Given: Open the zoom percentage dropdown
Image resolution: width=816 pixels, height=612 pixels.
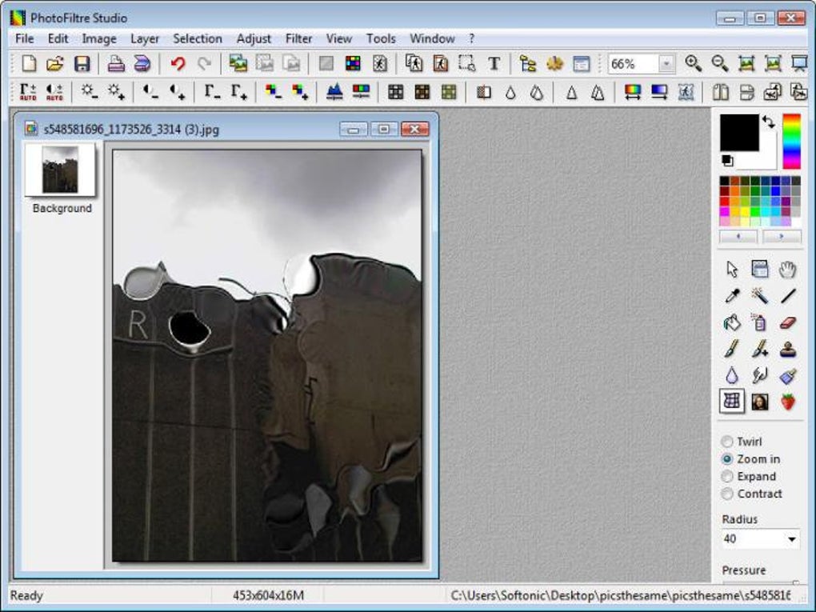Looking at the screenshot, I should click(x=666, y=62).
